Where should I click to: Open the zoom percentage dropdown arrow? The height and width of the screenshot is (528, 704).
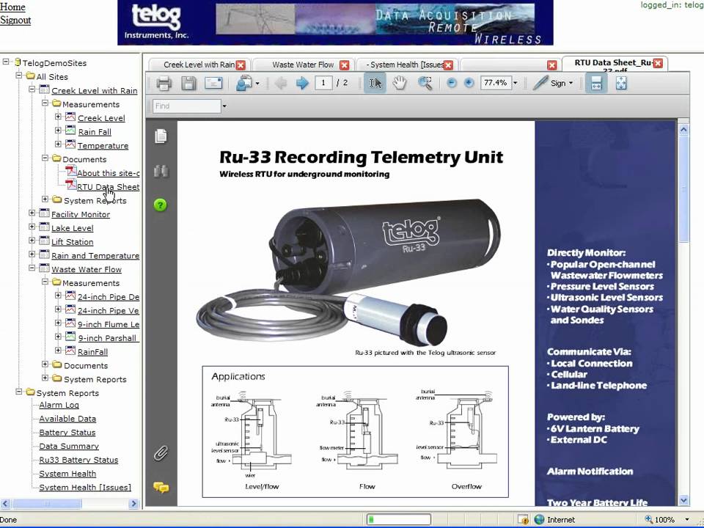515,83
